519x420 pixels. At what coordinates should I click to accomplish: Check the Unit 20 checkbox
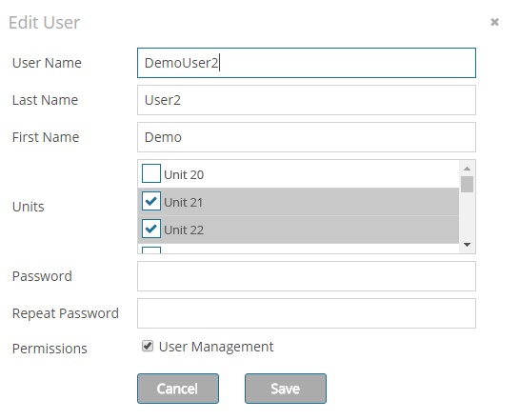151,173
